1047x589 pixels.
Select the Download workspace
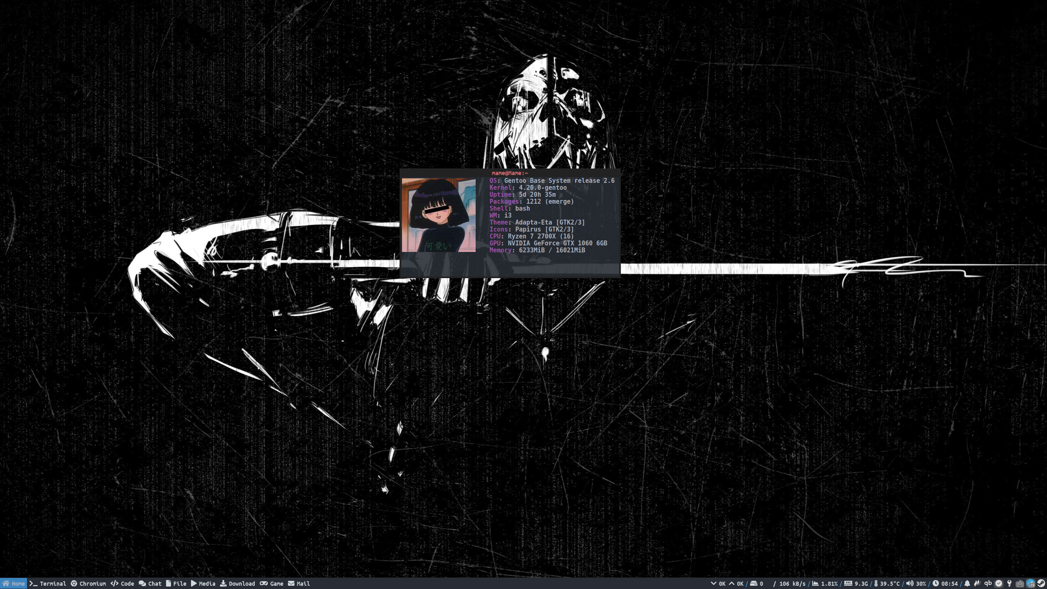coord(238,584)
